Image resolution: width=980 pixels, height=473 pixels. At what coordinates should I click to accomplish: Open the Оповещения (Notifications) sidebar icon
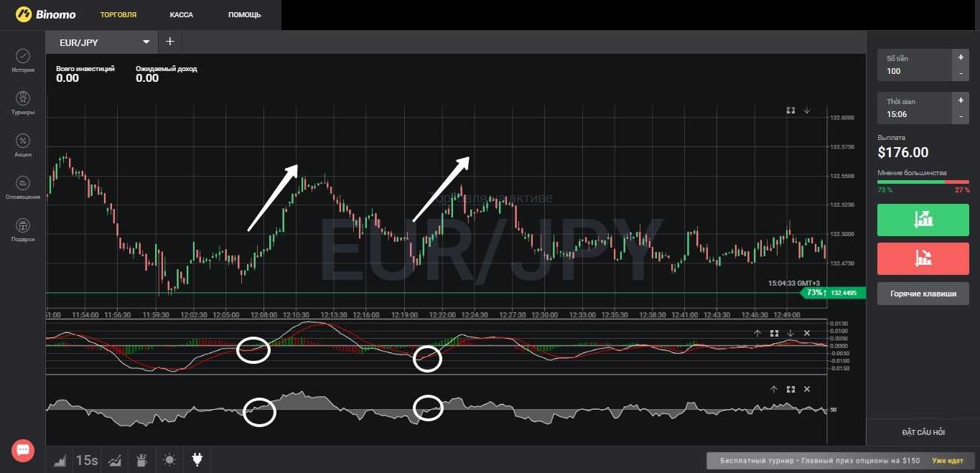click(22, 187)
